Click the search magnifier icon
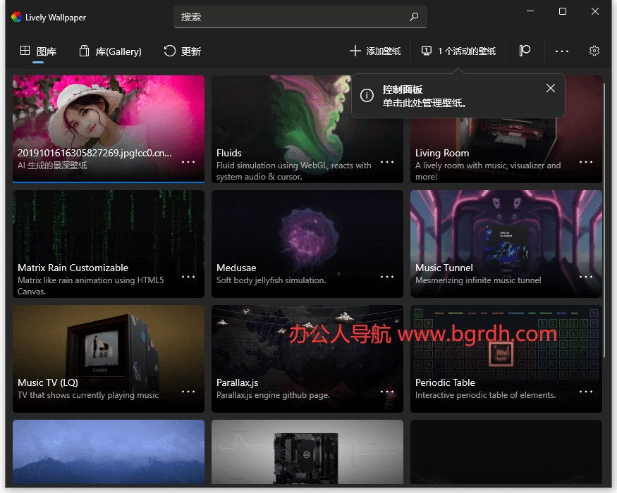Image resolution: width=617 pixels, height=493 pixels. coord(414,17)
